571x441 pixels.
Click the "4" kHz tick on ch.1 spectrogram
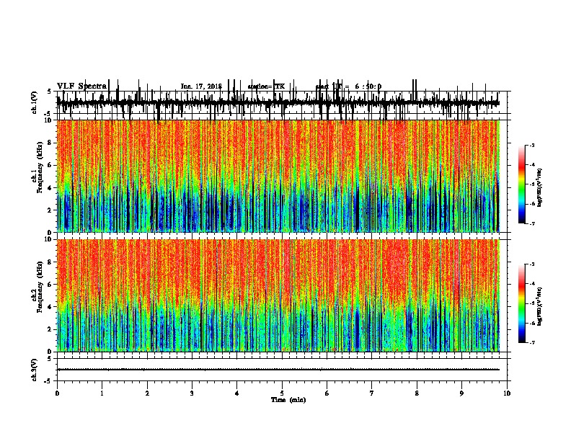[x=50, y=188]
